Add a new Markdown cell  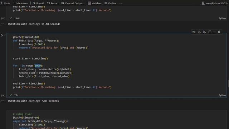coord(20,3)
